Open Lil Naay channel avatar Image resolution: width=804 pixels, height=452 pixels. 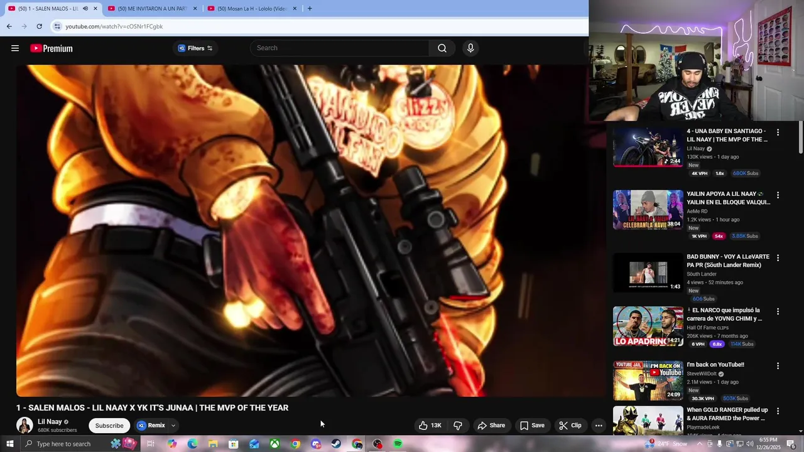pos(24,425)
